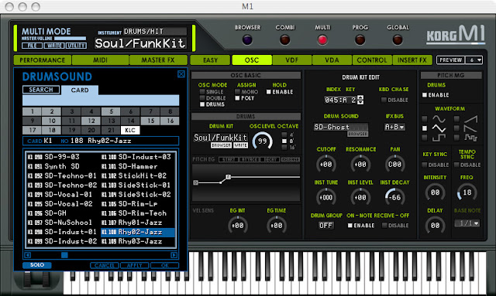Toggle TEMPO SYNC DISABLE checkbox
The height and width of the screenshot is (296, 496).
pyautogui.click(x=456, y=165)
